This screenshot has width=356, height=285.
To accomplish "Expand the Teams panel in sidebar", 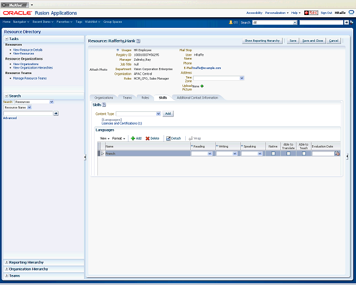I will click(x=7, y=276).
